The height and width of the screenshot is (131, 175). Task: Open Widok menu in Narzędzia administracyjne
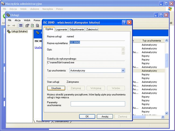coord(23,9)
